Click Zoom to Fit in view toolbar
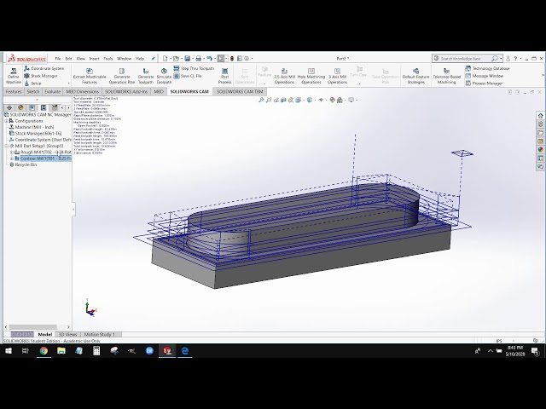Image resolution: width=546 pixels, height=409 pixels. (x=261, y=101)
